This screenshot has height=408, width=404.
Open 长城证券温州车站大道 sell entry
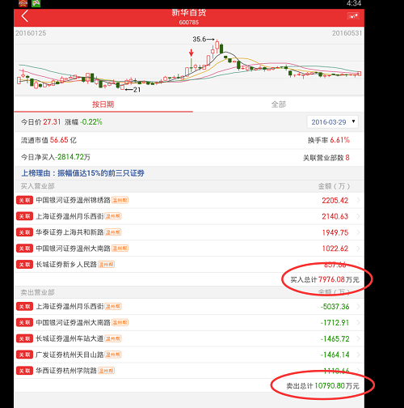189,338
